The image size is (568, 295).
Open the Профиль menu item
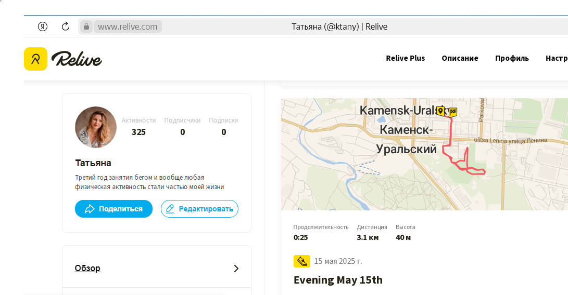point(512,58)
